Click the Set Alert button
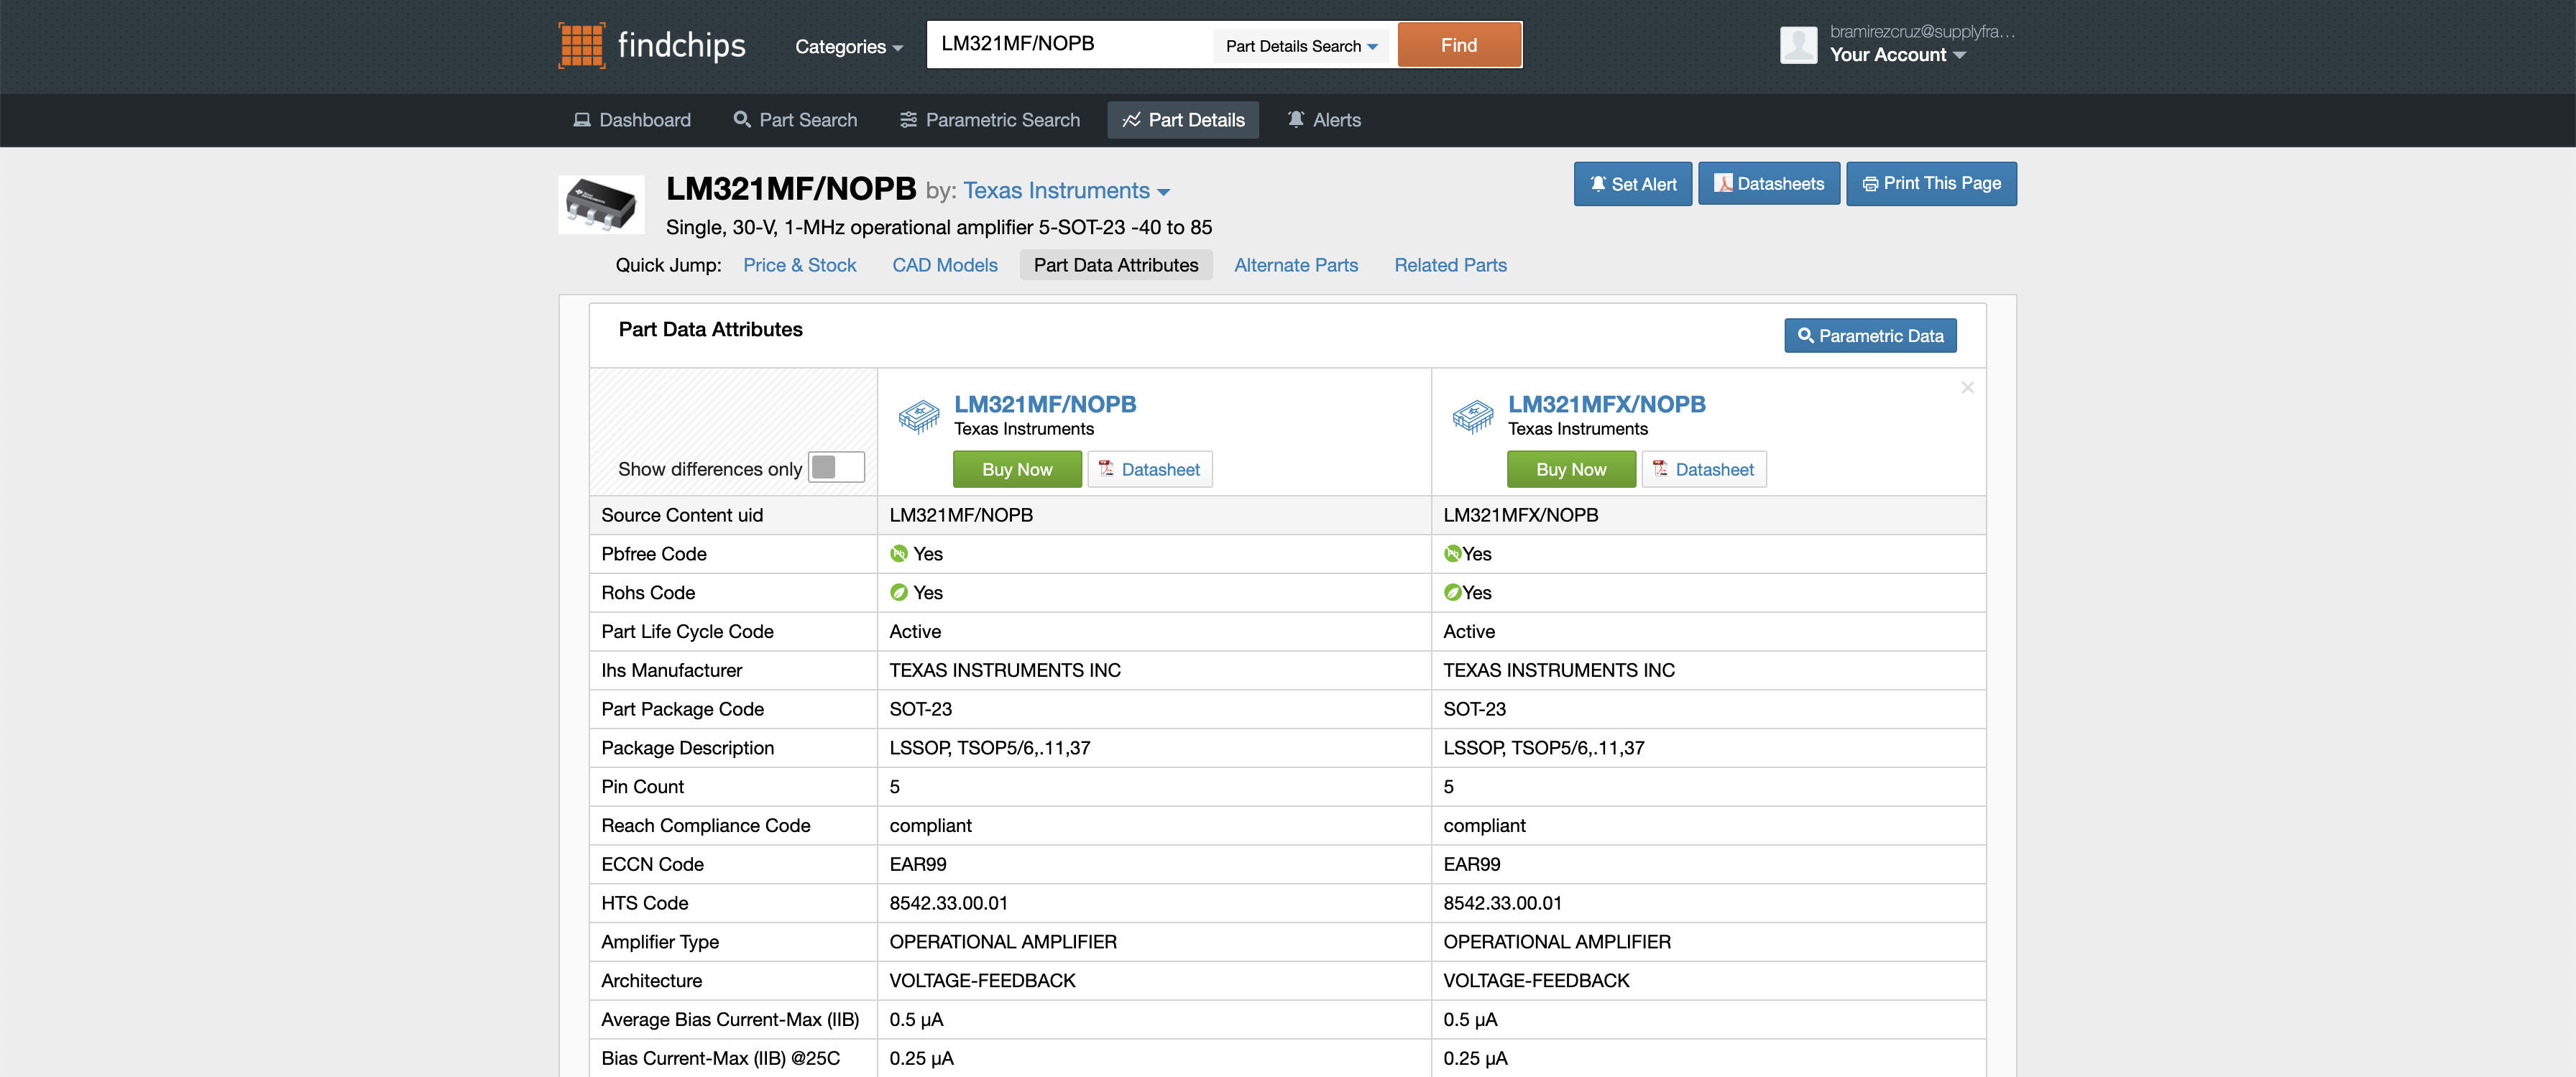This screenshot has width=2576, height=1077. click(1633, 184)
